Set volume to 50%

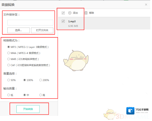point(9,80)
